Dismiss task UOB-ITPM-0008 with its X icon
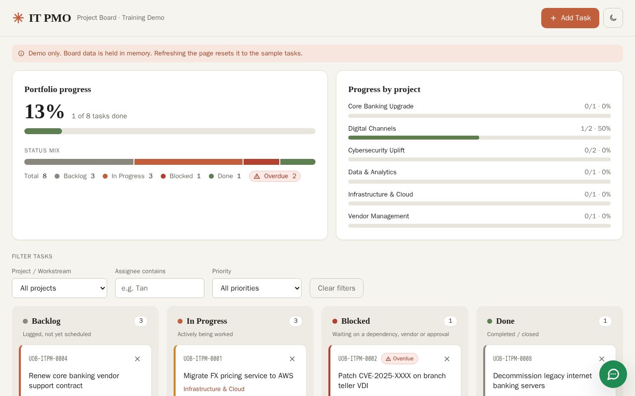This screenshot has width=635, height=396. pos(602,359)
